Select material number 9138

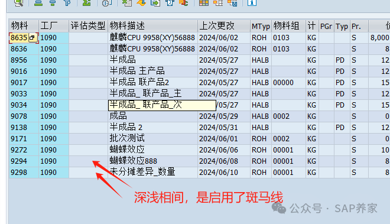(19, 128)
